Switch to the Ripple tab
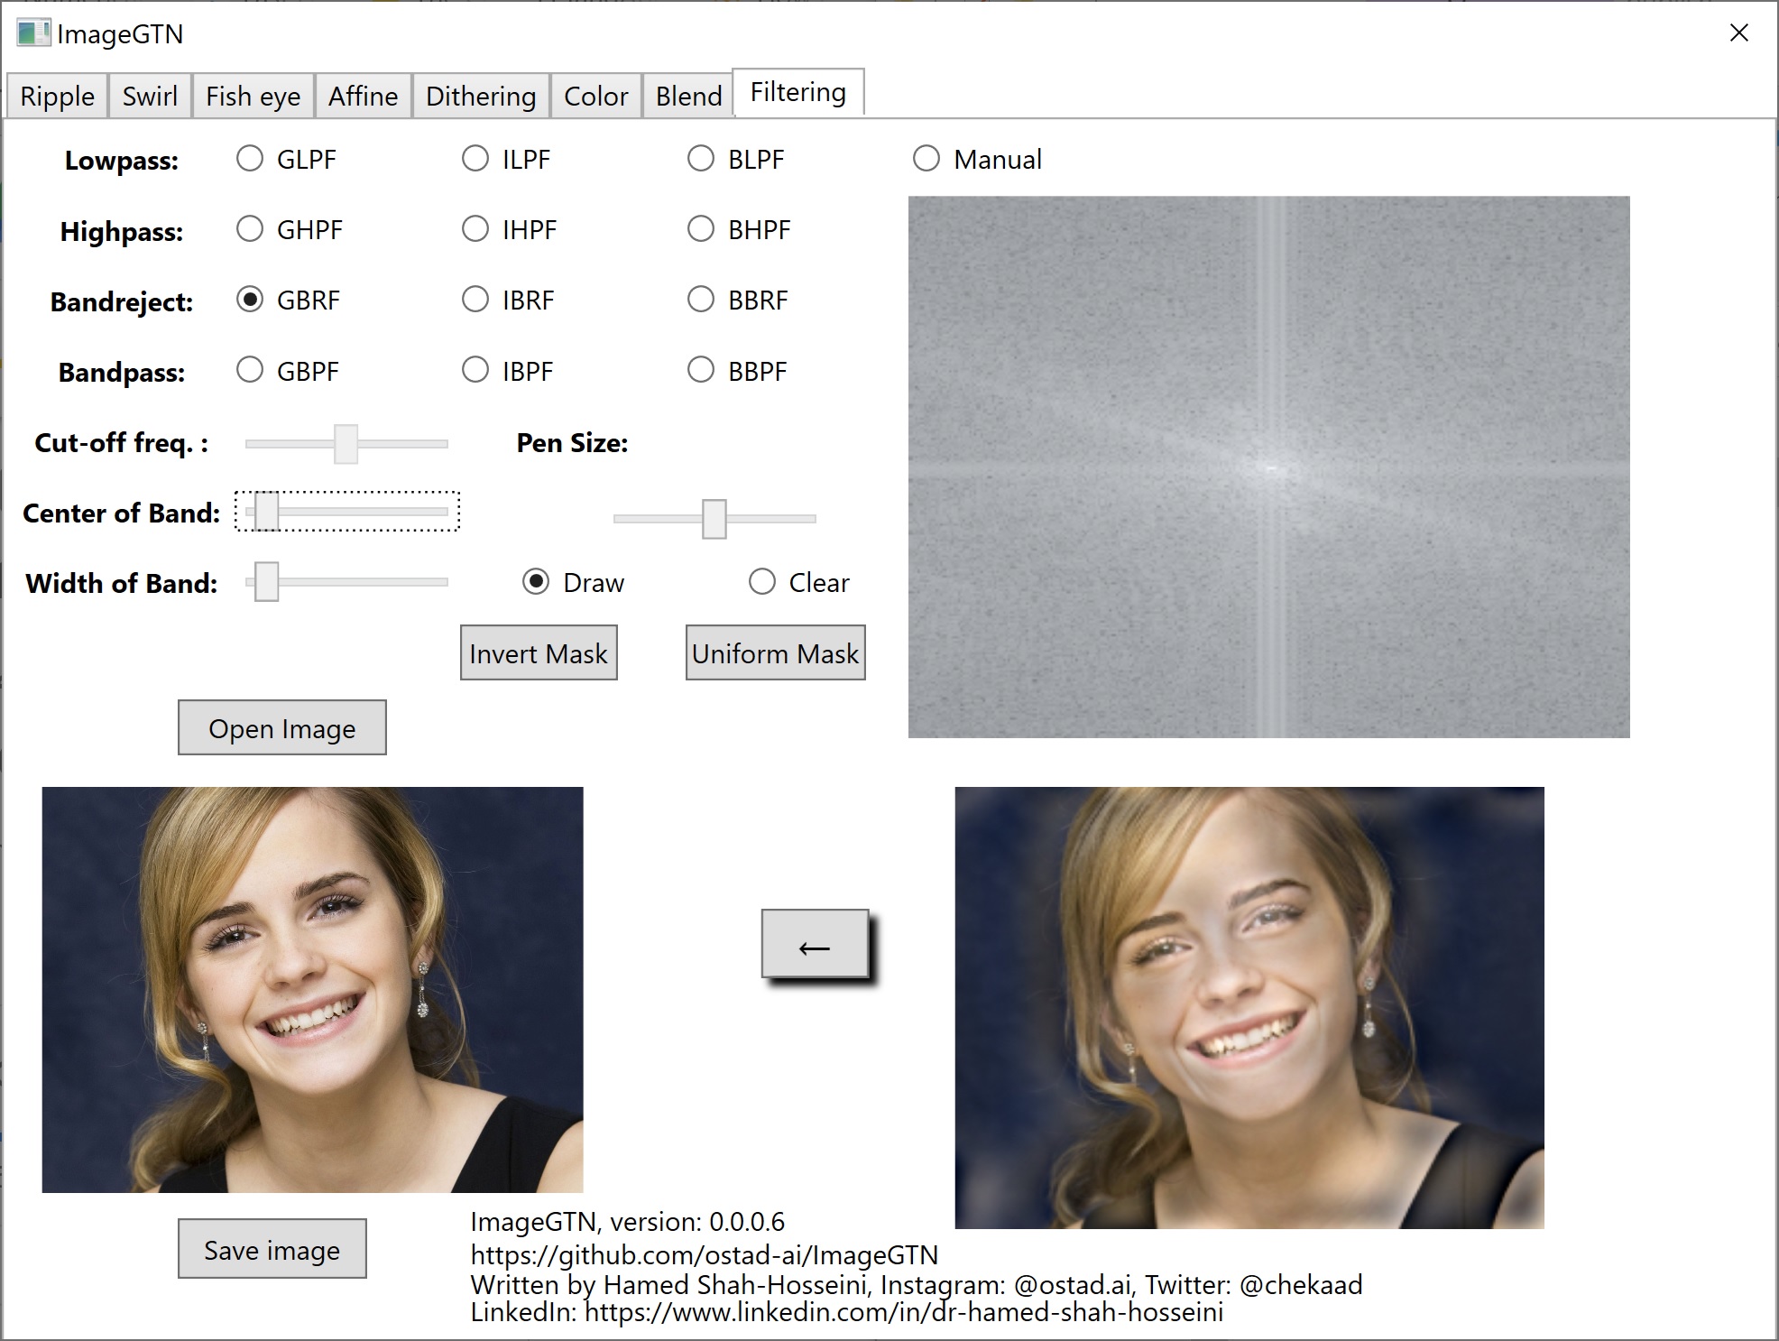 57,96
